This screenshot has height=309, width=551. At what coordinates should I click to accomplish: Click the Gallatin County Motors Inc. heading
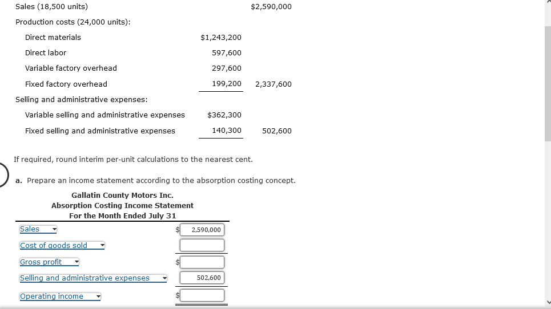[122, 196]
